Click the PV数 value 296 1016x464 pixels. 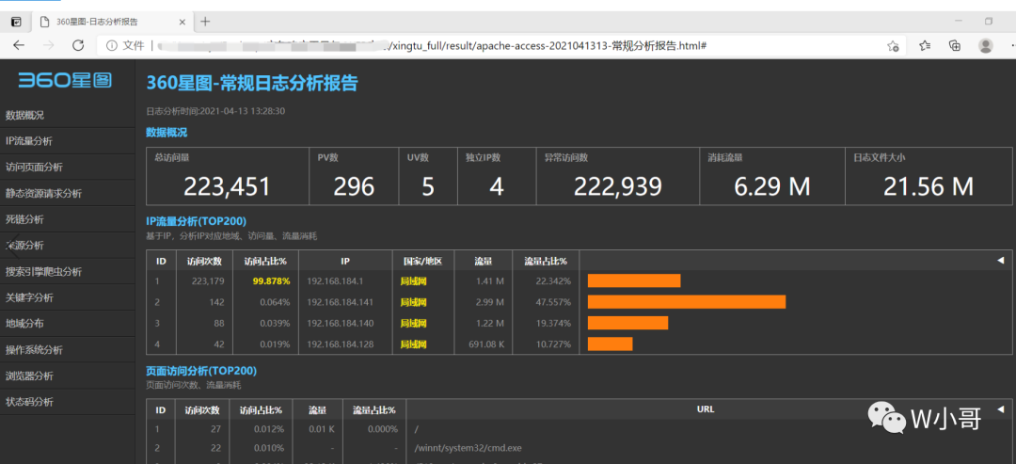(x=354, y=186)
